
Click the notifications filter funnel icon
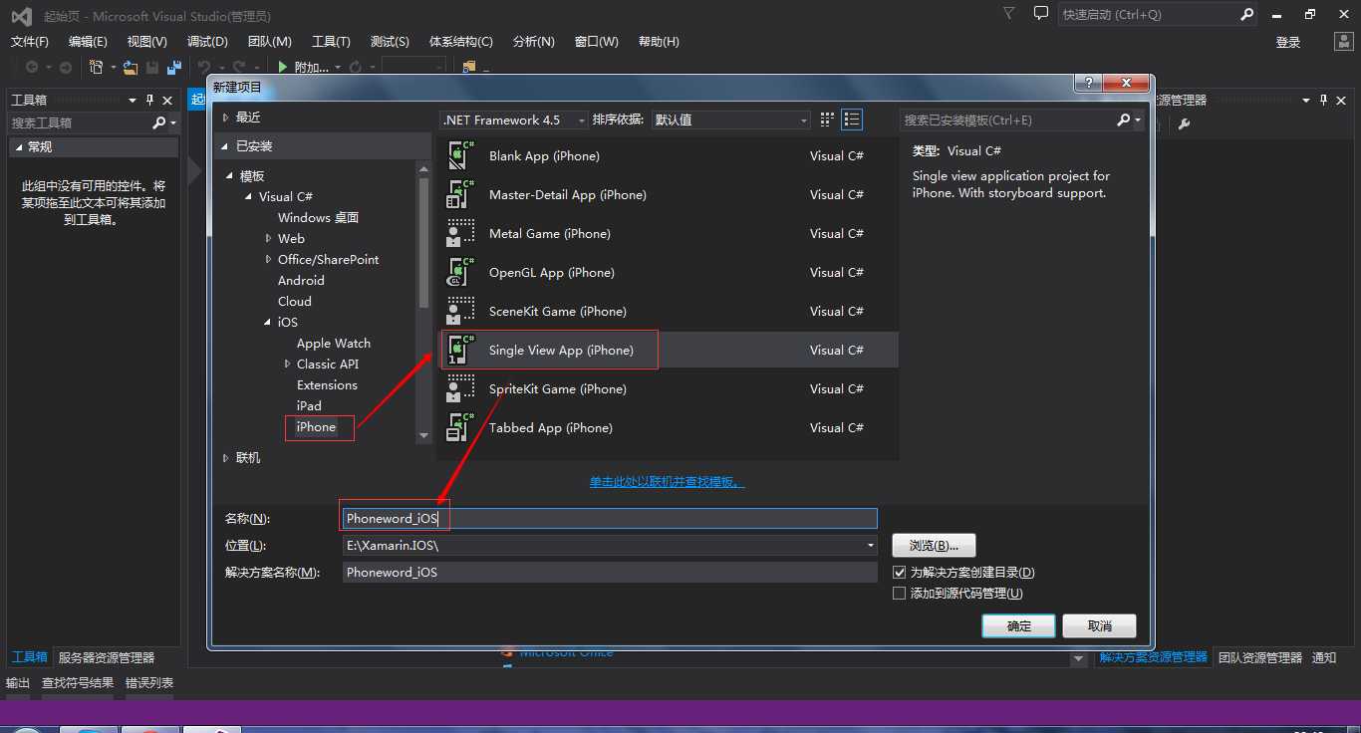(x=1009, y=14)
